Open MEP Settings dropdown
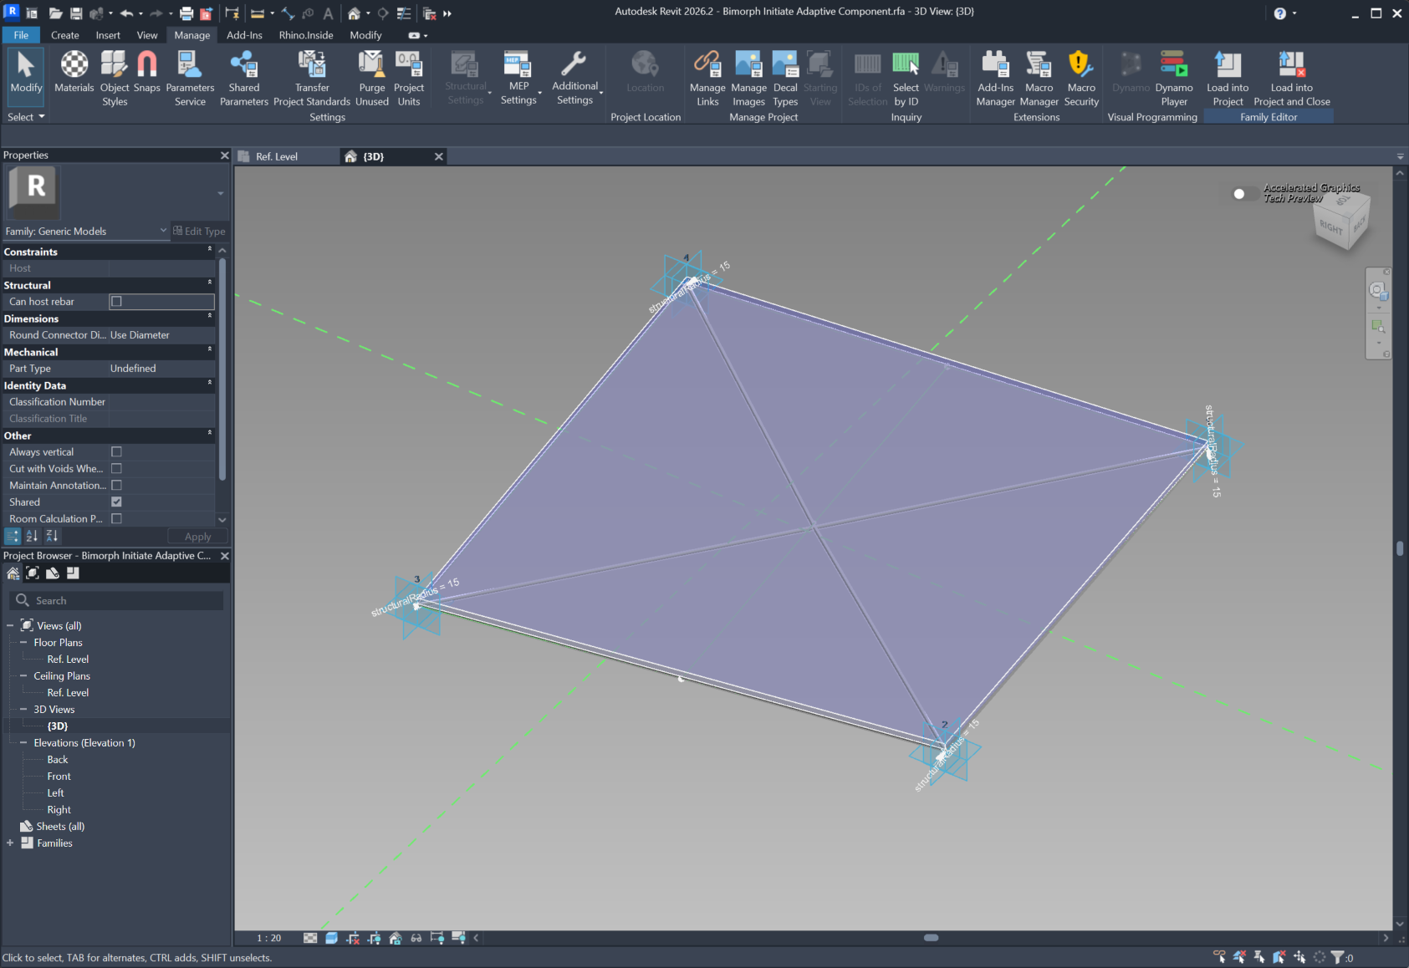The height and width of the screenshot is (968, 1409). tap(520, 79)
